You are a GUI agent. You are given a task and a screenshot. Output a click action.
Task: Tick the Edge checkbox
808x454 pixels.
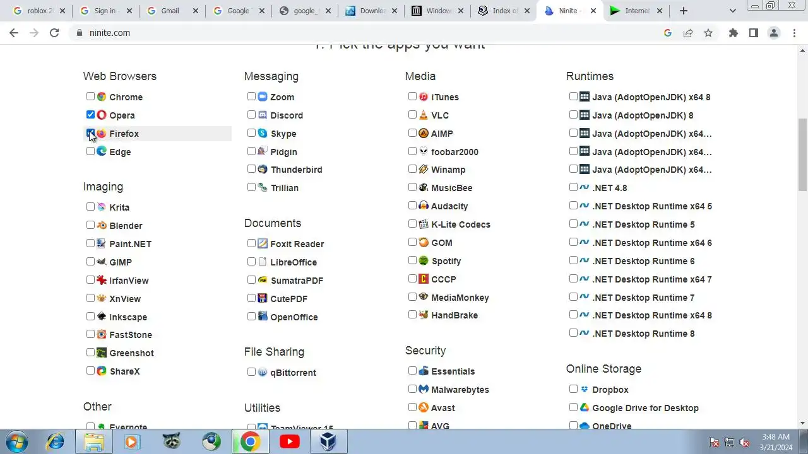90,151
